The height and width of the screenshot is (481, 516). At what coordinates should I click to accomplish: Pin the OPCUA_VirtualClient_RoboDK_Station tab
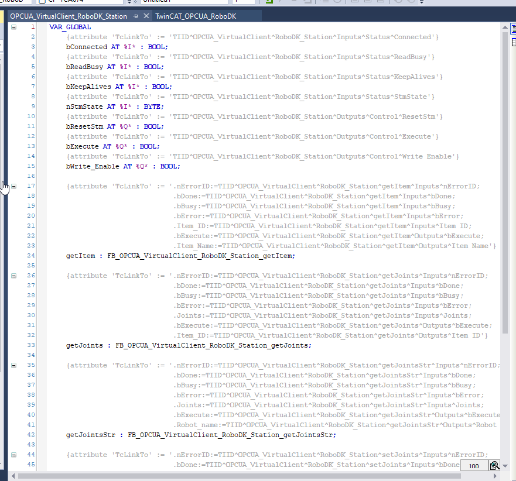pyautogui.click(x=135, y=16)
